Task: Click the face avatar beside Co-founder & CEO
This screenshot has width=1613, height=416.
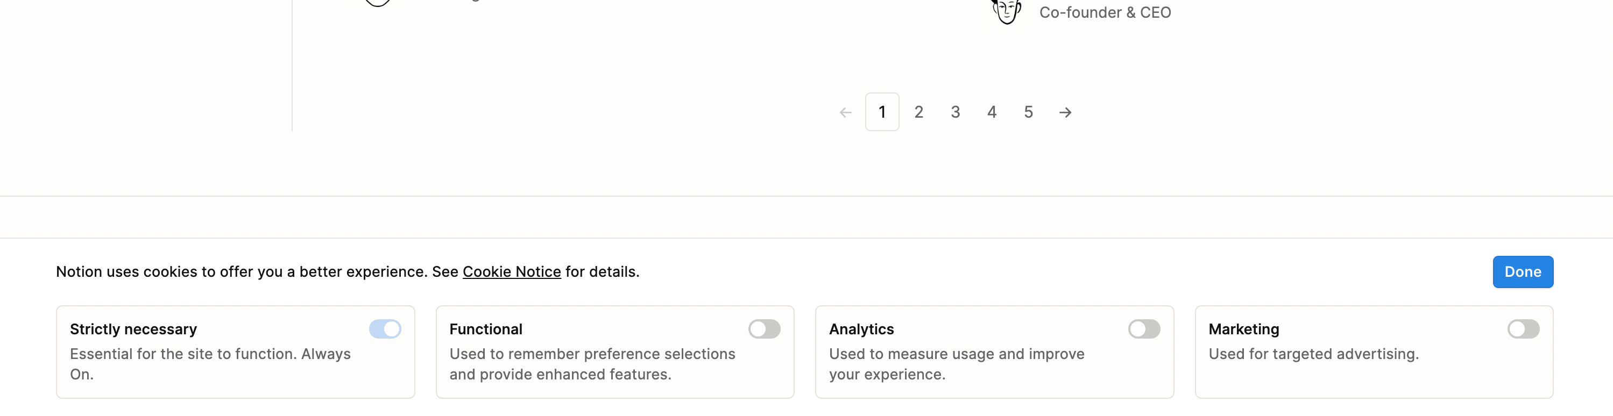Action: [x=1006, y=11]
